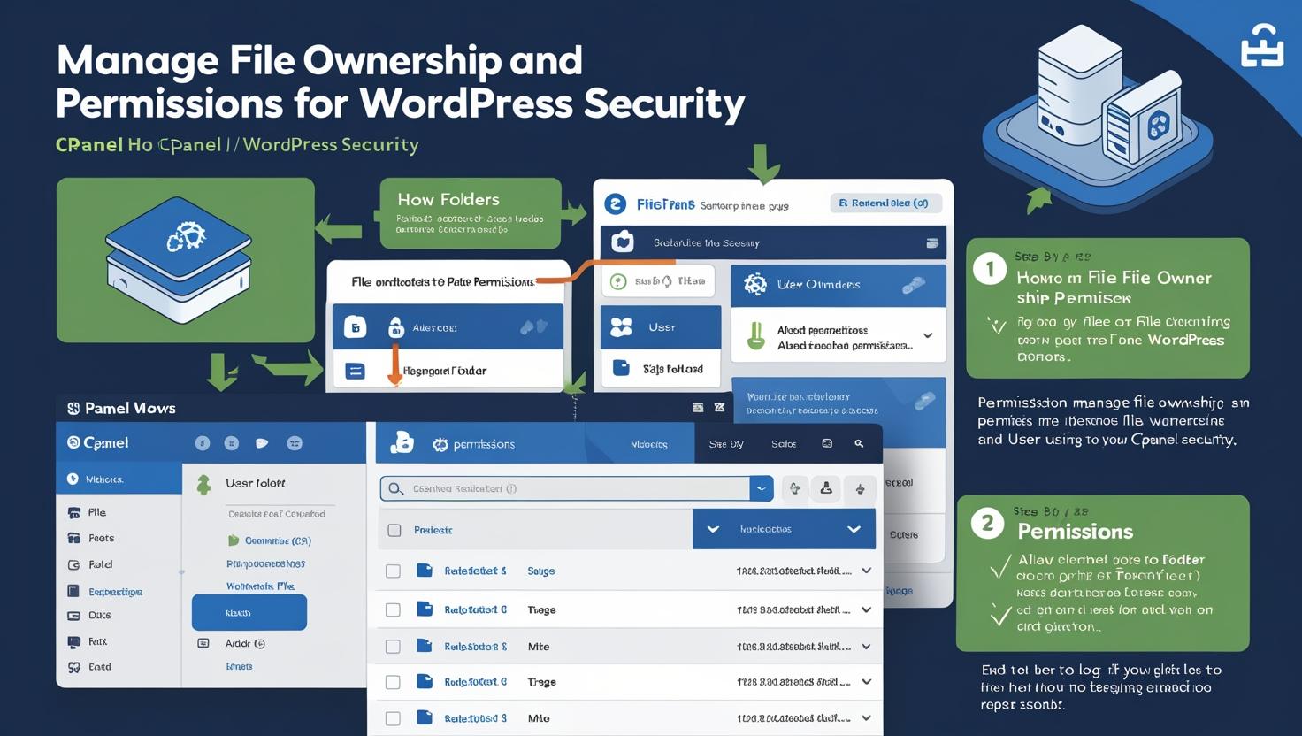Expand the second Trege row chevron
1302x736 pixels.
[x=867, y=682]
